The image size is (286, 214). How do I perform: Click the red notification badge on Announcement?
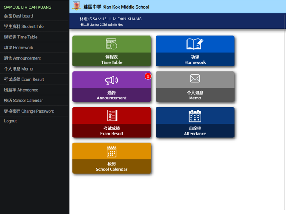tap(148, 77)
